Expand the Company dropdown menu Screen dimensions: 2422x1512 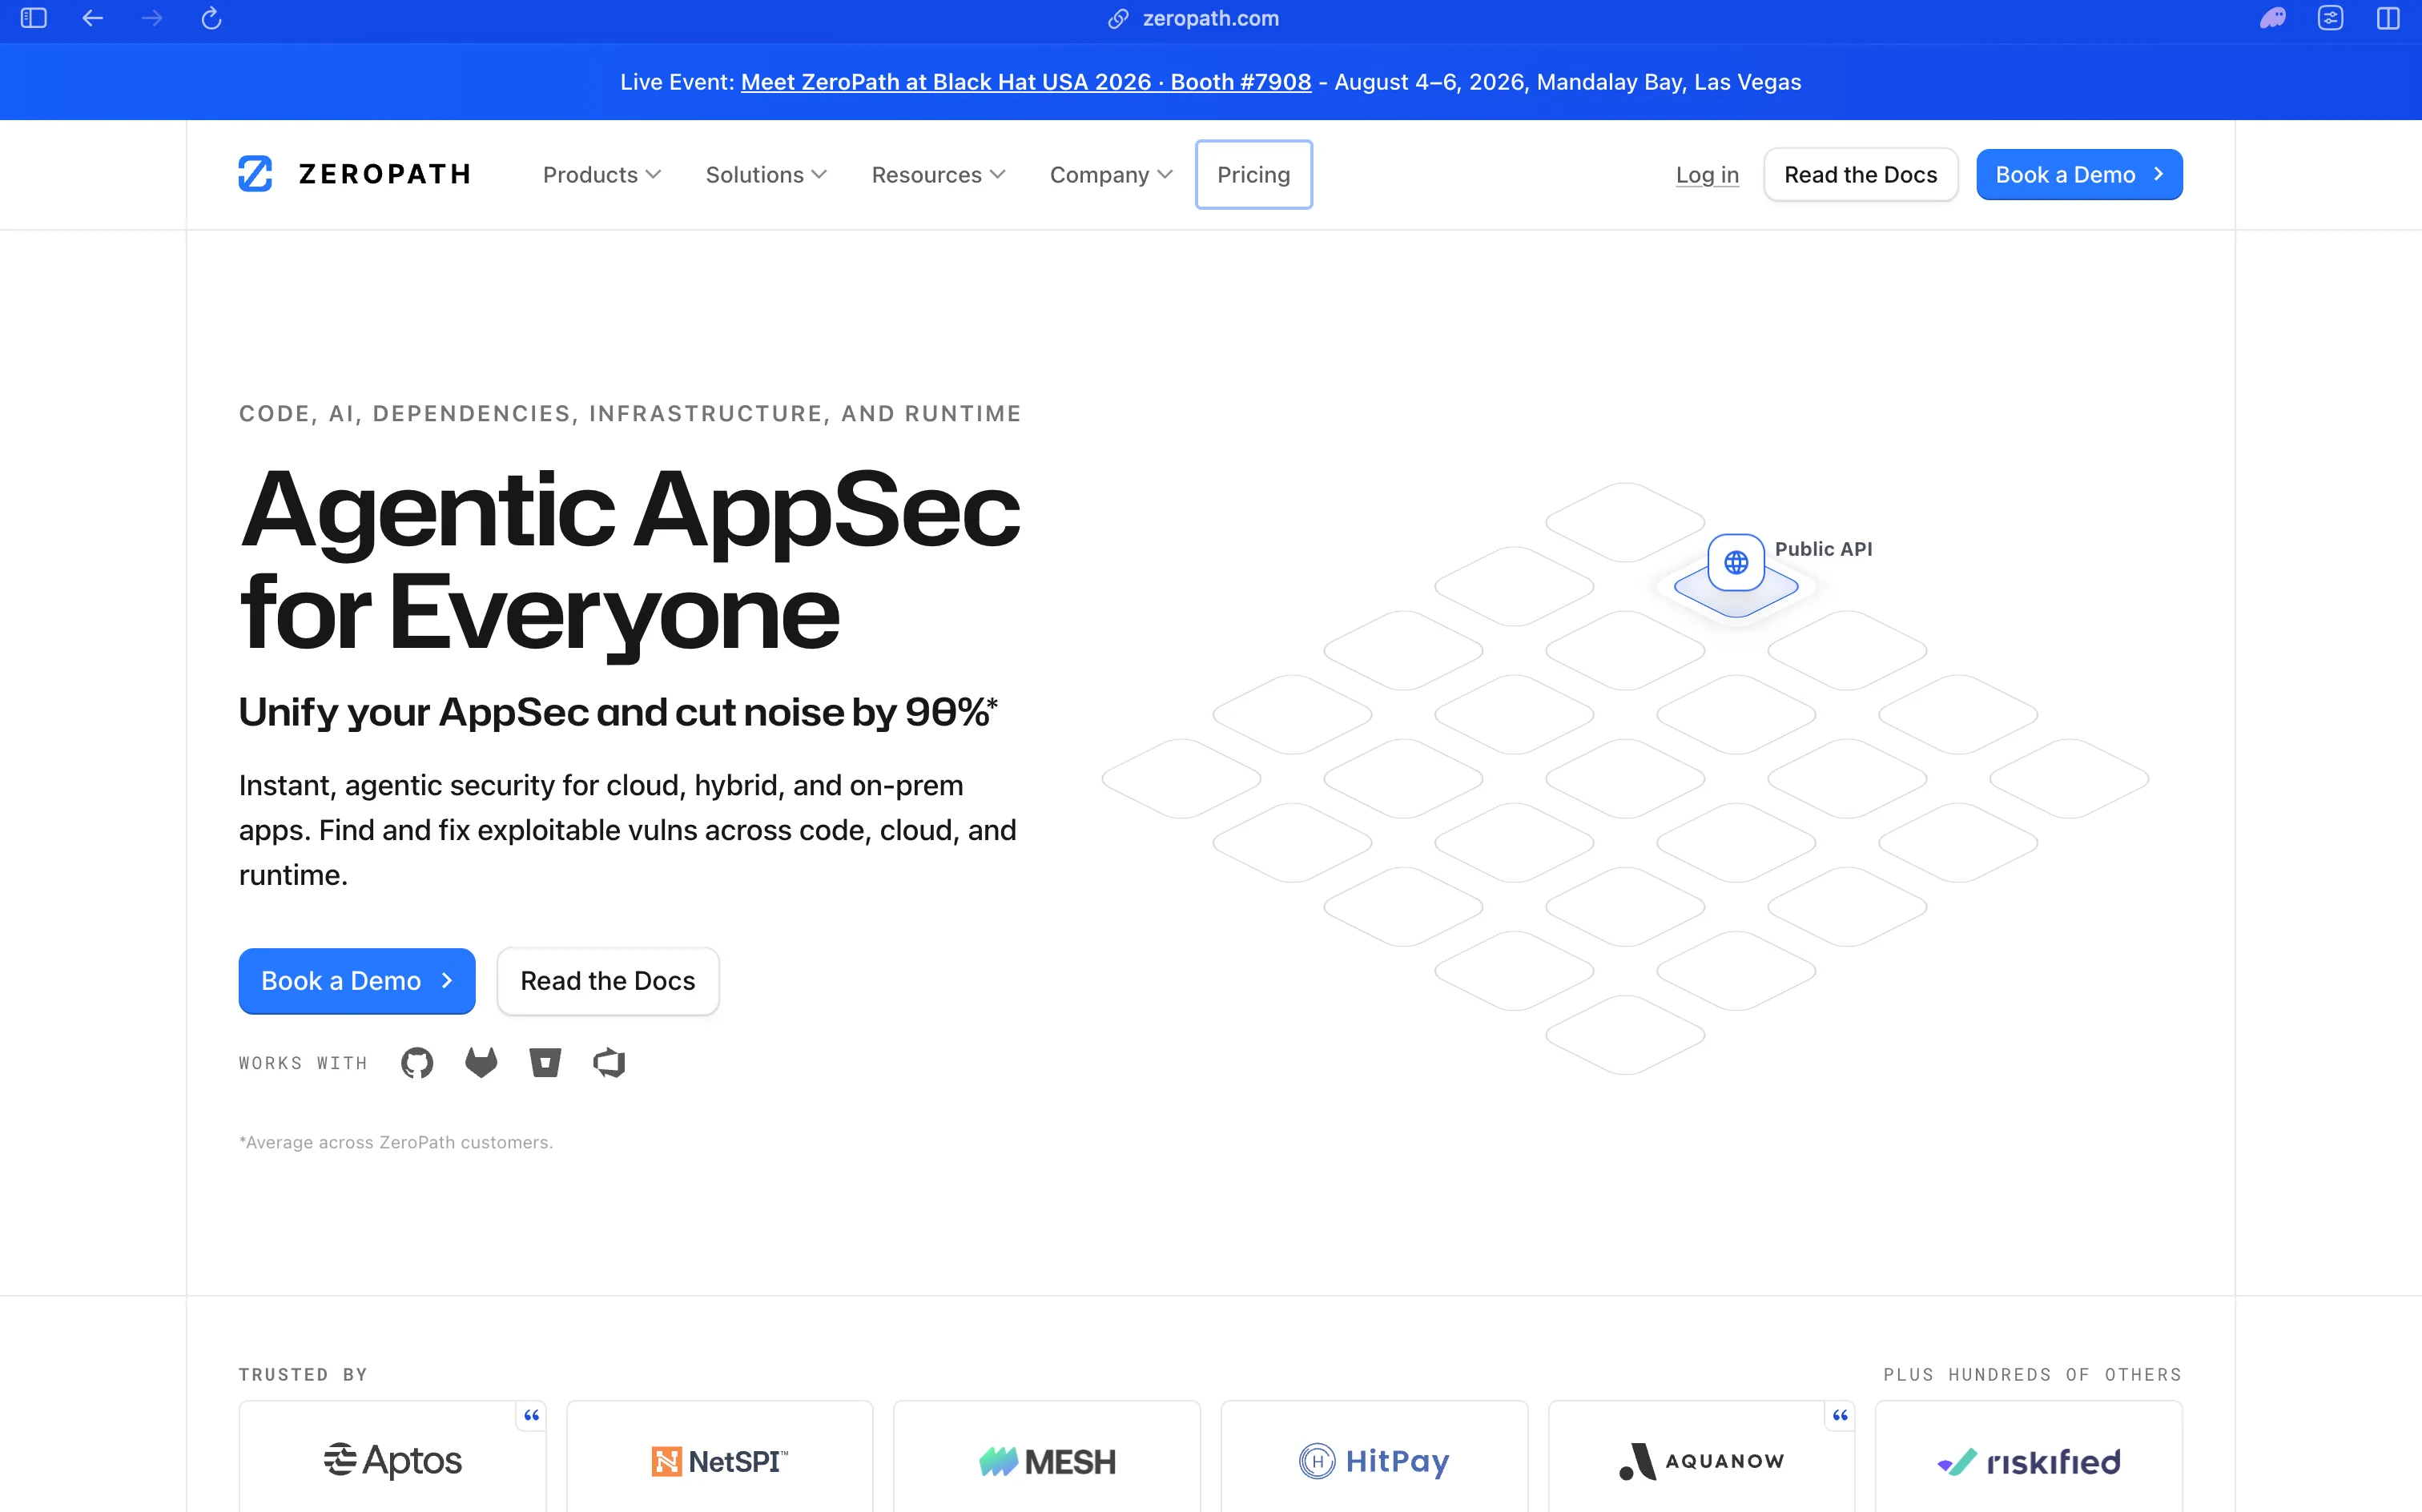point(1111,175)
